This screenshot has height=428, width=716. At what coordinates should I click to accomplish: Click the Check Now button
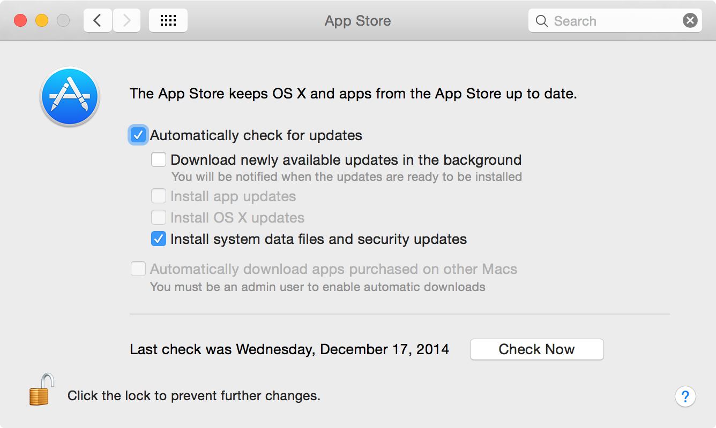click(x=537, y=349)
